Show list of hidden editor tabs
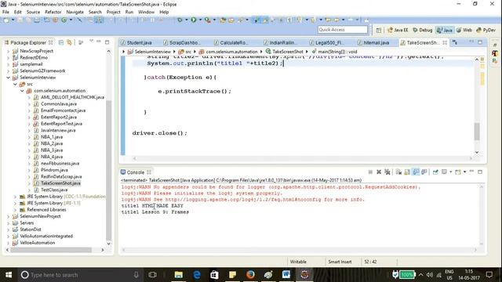 click(x=455, y=42)
